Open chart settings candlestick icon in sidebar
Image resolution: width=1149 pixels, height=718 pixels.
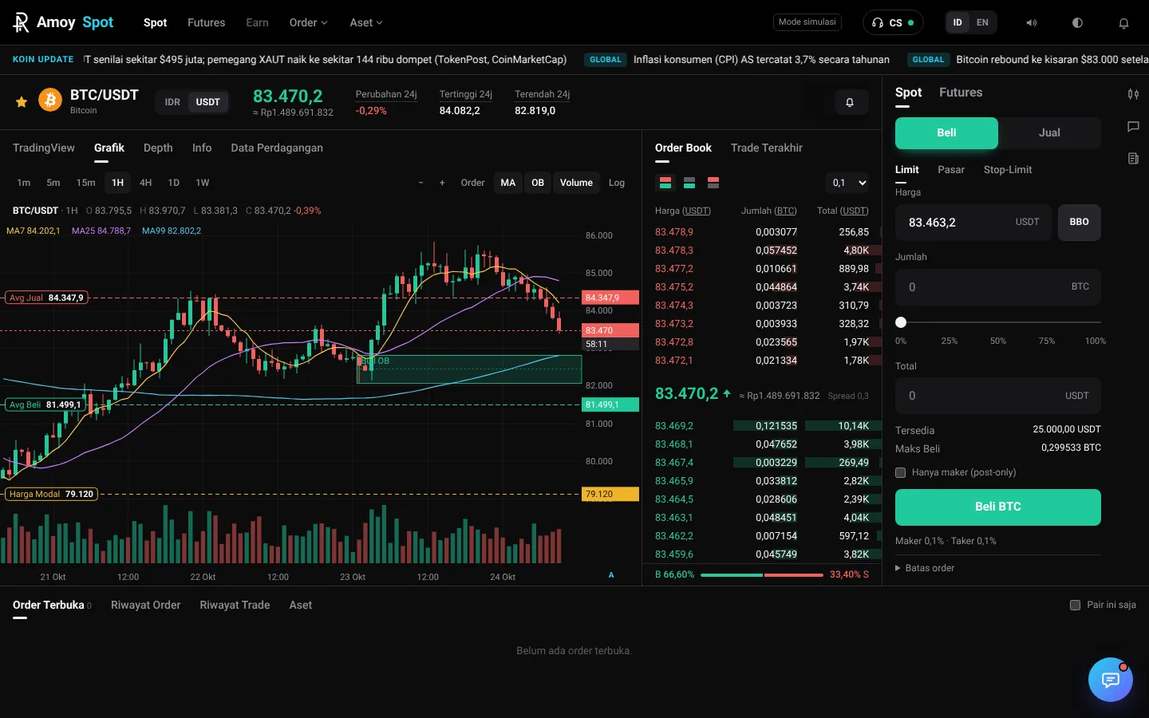(1133, 94)
